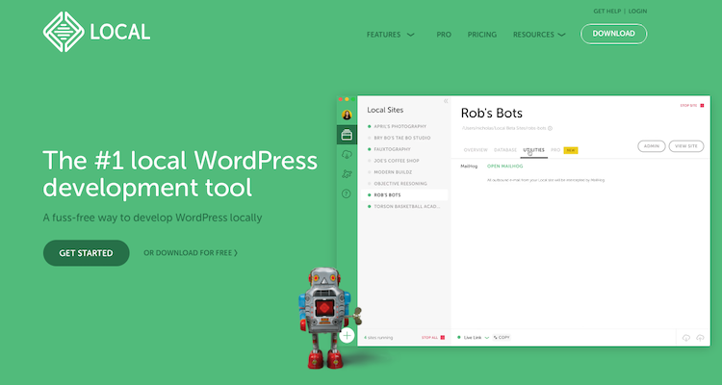Click the MailHog label
Viewport: 722px width, 385px height.
[x=469, y=167]
